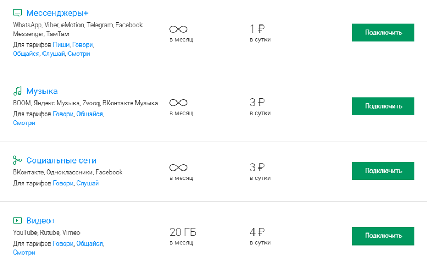Connect the Мессенджеры+ option for 1 ₽
The height and width of the screenshot is (264, 427).
coord(383,33)
